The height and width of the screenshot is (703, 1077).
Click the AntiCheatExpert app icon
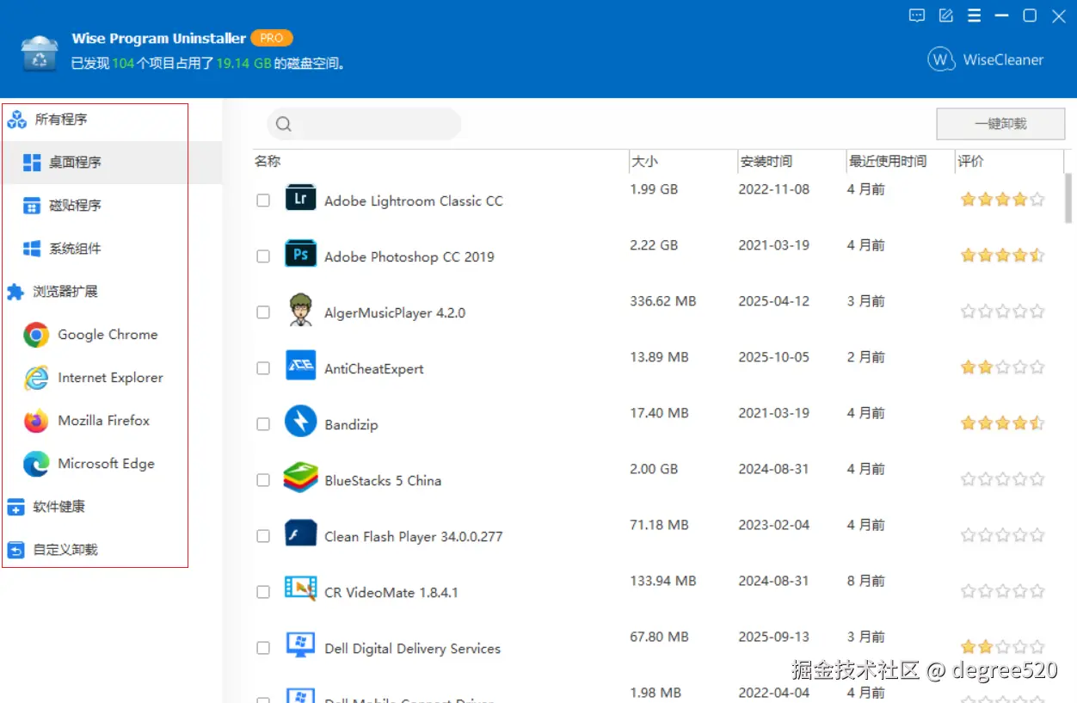tap(300, 366)
